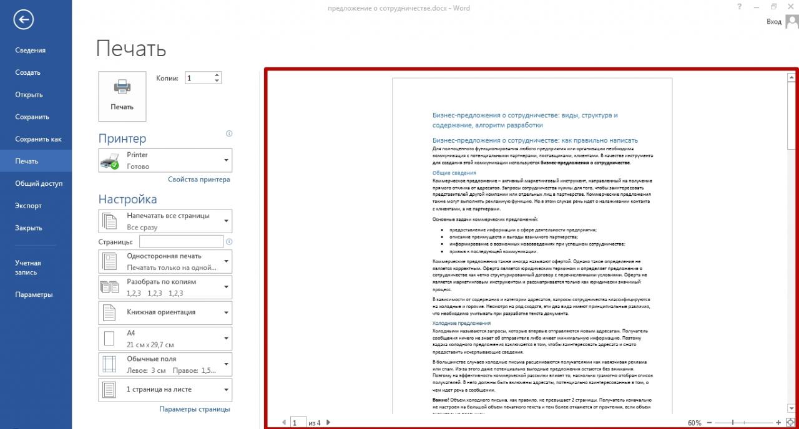Open the Односторонняя печать dropdown
799x429 pixels.
165,261
